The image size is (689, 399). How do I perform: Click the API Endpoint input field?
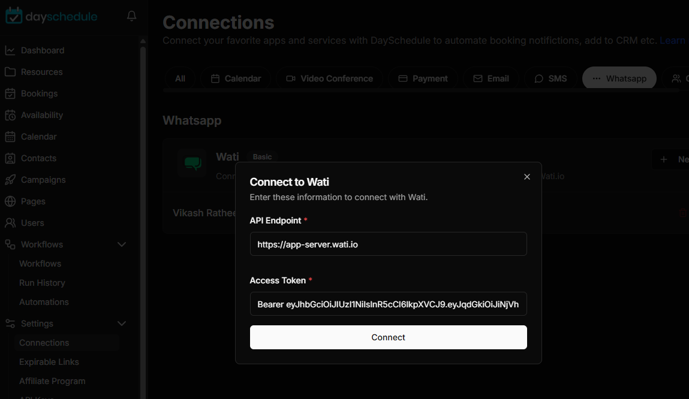click(389, 244)
